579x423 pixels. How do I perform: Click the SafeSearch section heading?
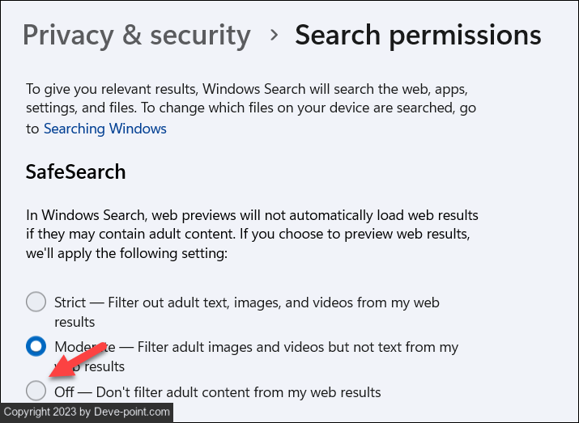[x=76, y=171]
